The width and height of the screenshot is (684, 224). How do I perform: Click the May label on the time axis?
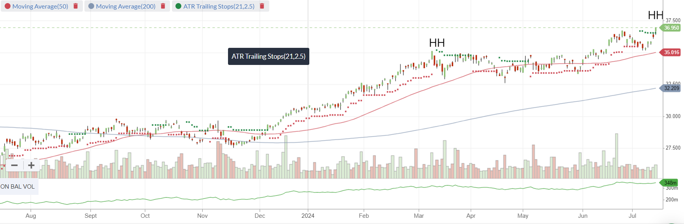pos(523,216)
